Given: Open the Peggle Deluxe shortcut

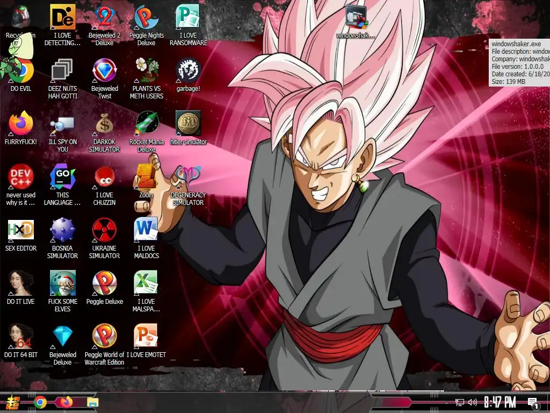Looking at the screenshot, I should coord(105,283).
